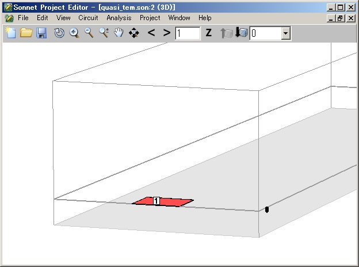The width and height of the screenshot is (359, 267).
Task: Open the level dropdown arrow
Action: (x=285, y=33)
